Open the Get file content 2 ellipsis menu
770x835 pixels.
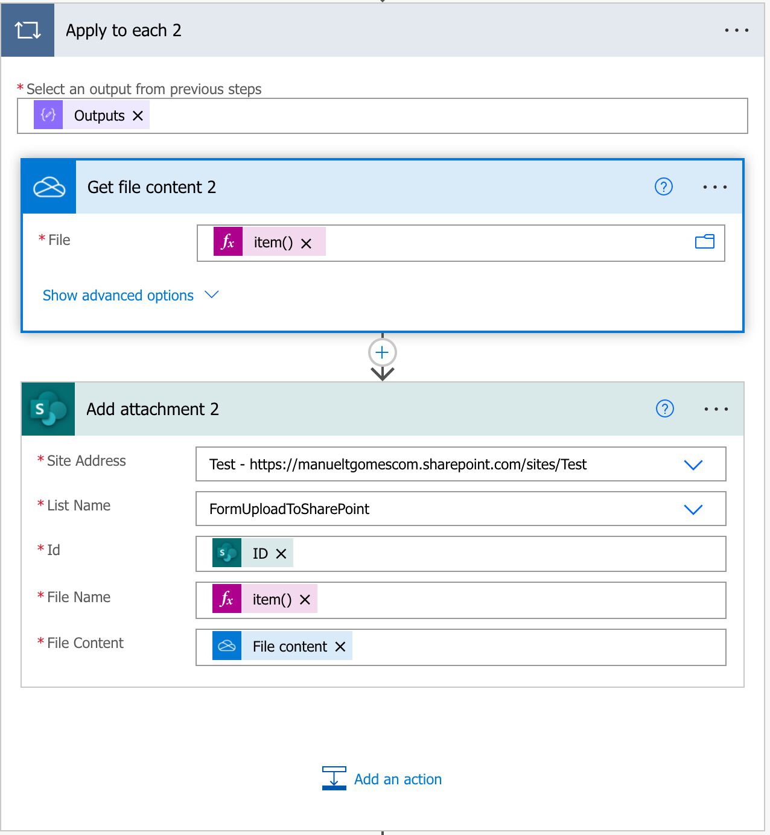[715, 187]
